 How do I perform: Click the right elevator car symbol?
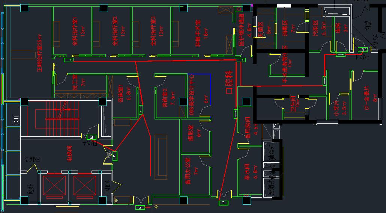[x=85, y=185]
